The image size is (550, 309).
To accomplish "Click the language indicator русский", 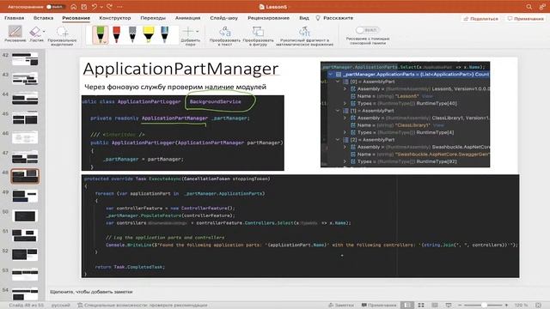I will coord(61,306).
